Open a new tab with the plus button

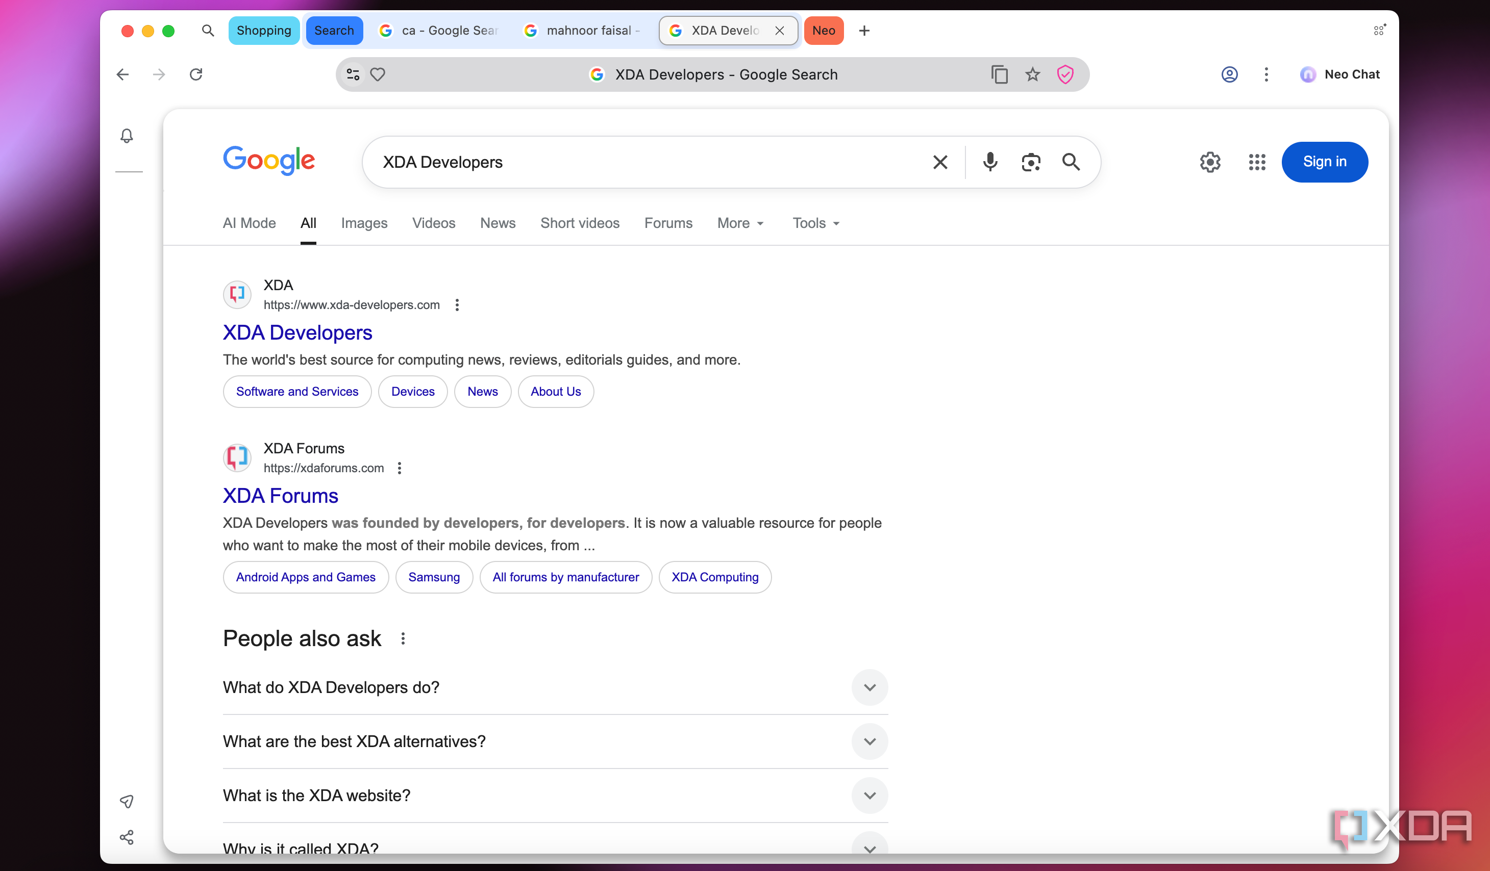pos(864,30)
